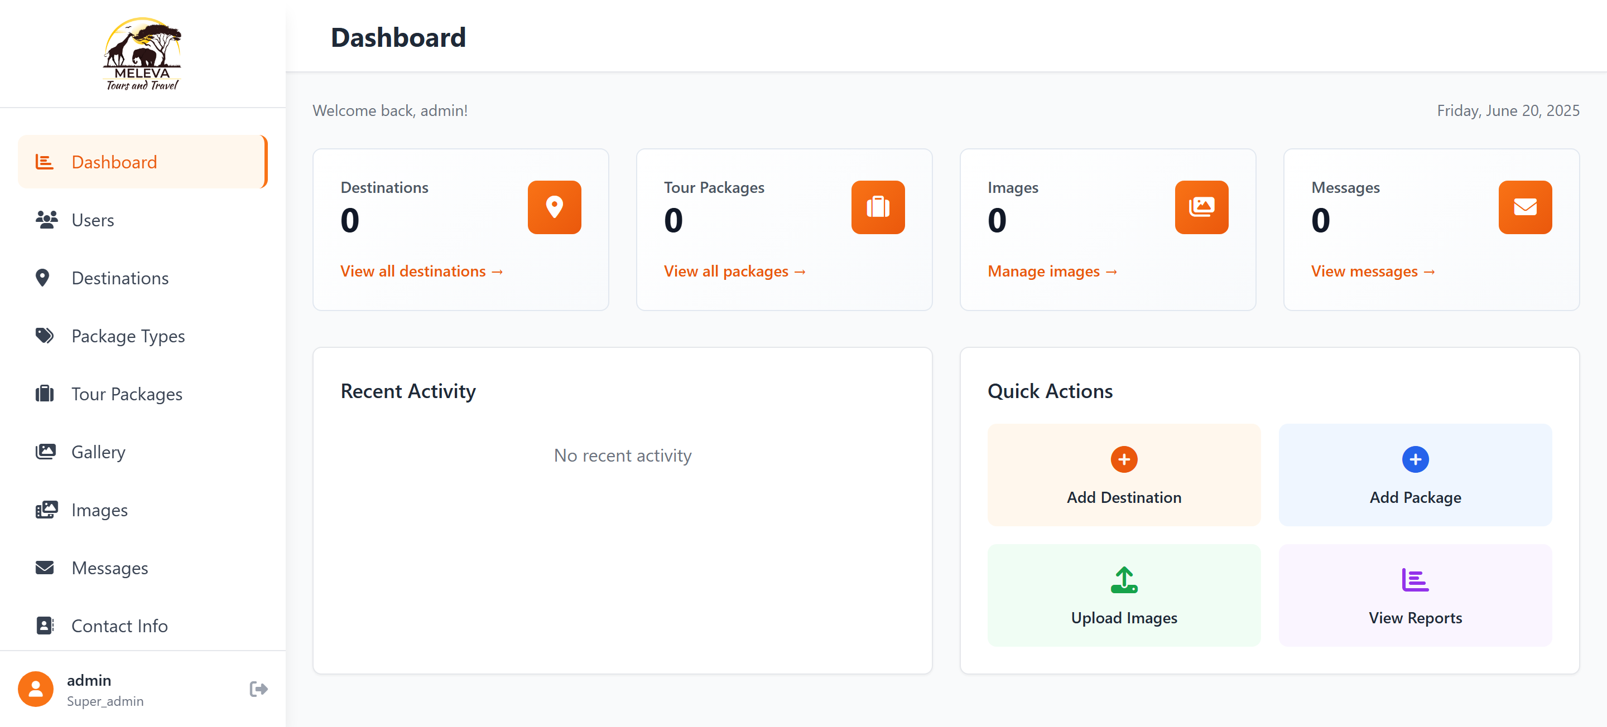Viewport: 1607px width, 727px height.
Task: Click the Package Types tags icon
Action: click(x=44, y=336)
